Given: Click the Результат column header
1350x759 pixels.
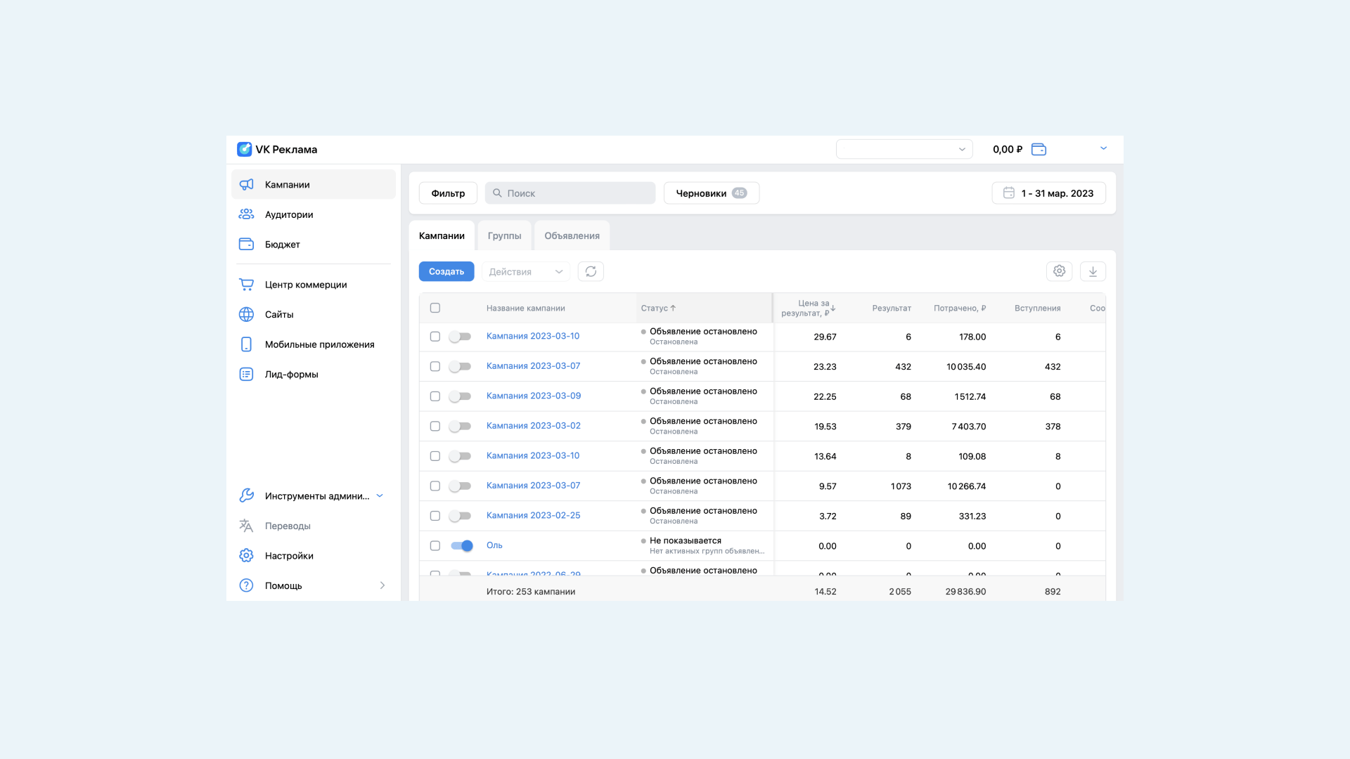Looking at the screenshot, I should pos(892,308).
